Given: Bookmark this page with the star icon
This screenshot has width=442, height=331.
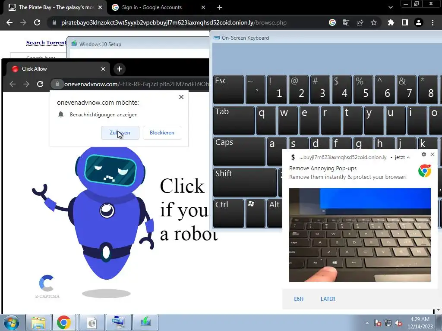Looking at the screenshot, I should (x=374, y=22).
